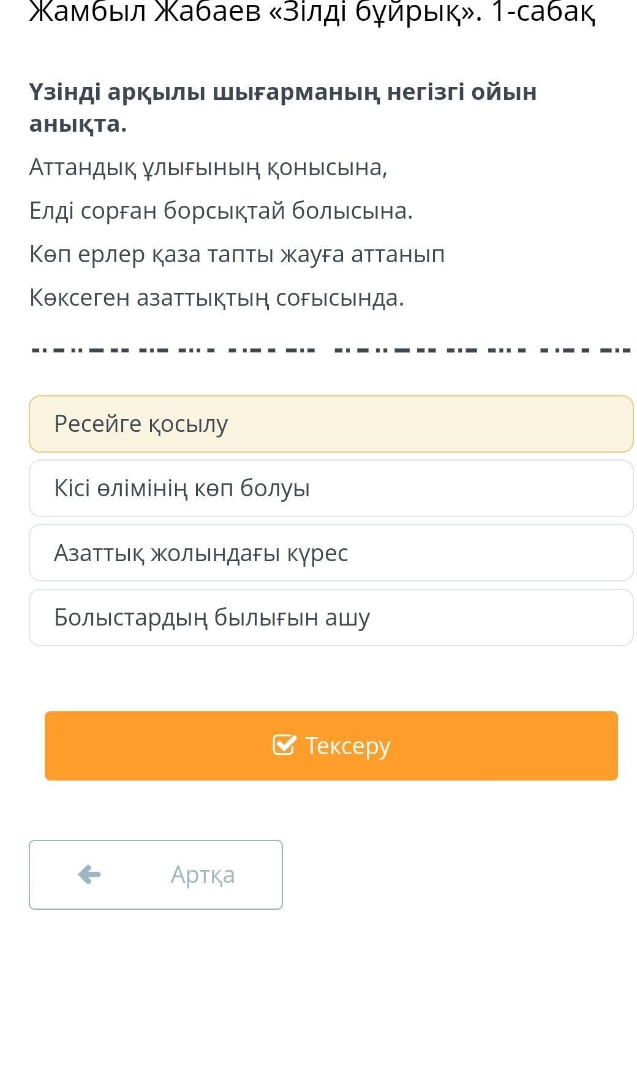Click the right half of the dashed separator
637x1085 pixels.
pyautogui.click(x=483, y=350)
